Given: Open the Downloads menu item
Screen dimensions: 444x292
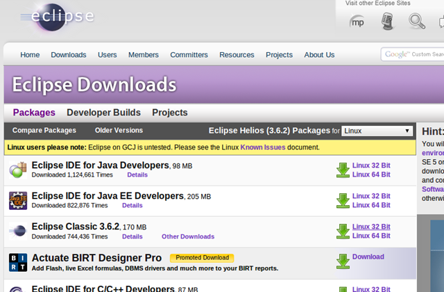Looking at the screenshot, I should [x=69, y=55].
